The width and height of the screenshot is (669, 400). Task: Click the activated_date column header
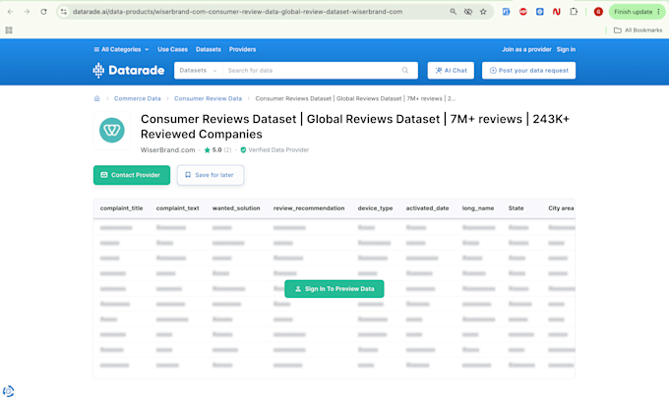427,208
